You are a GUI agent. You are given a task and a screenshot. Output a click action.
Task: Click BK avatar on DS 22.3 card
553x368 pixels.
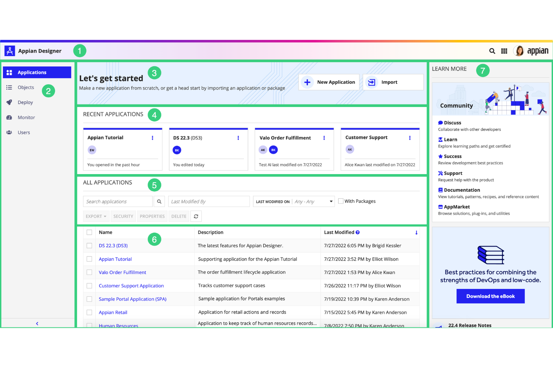click(x=177, y=150)
